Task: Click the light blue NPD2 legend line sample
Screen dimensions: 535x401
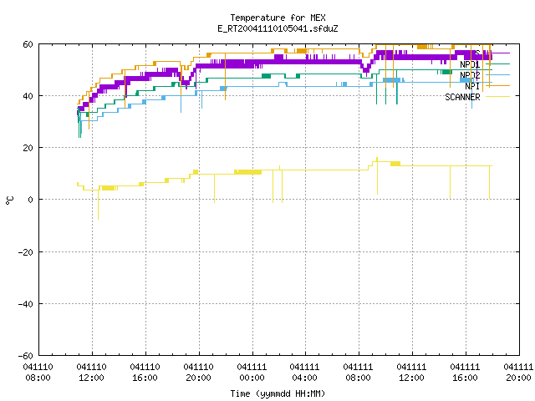Action: [498, 75]
